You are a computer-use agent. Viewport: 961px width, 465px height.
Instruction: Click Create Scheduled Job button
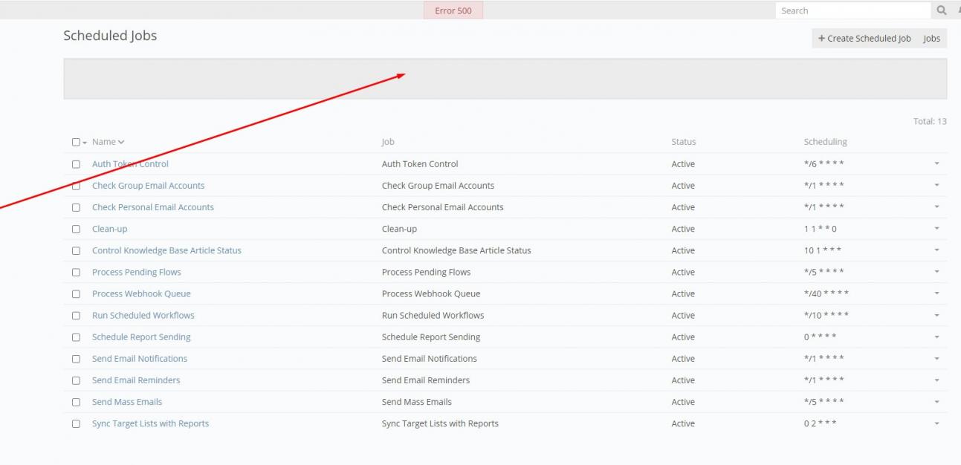click(864, 39)
